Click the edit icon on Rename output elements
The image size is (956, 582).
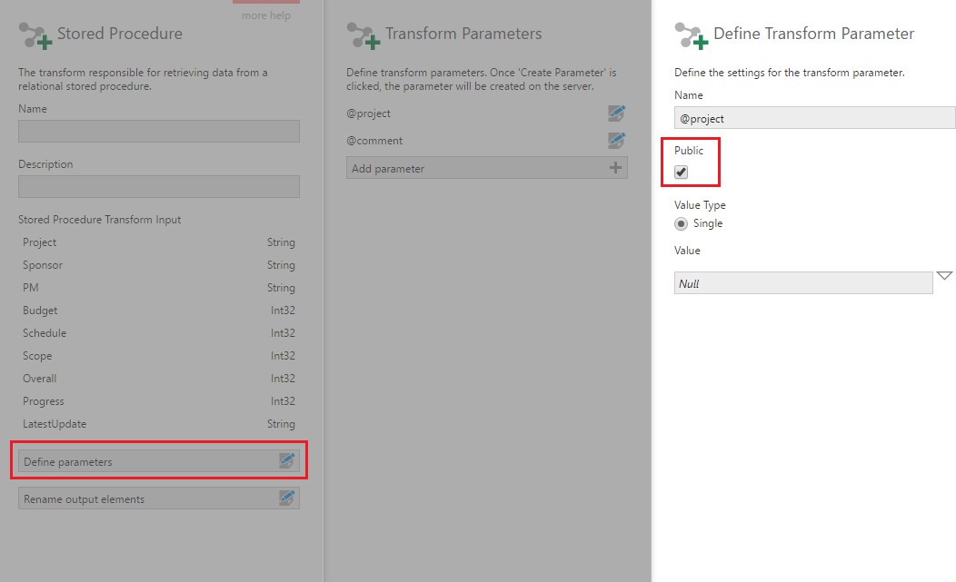(287, 498)
